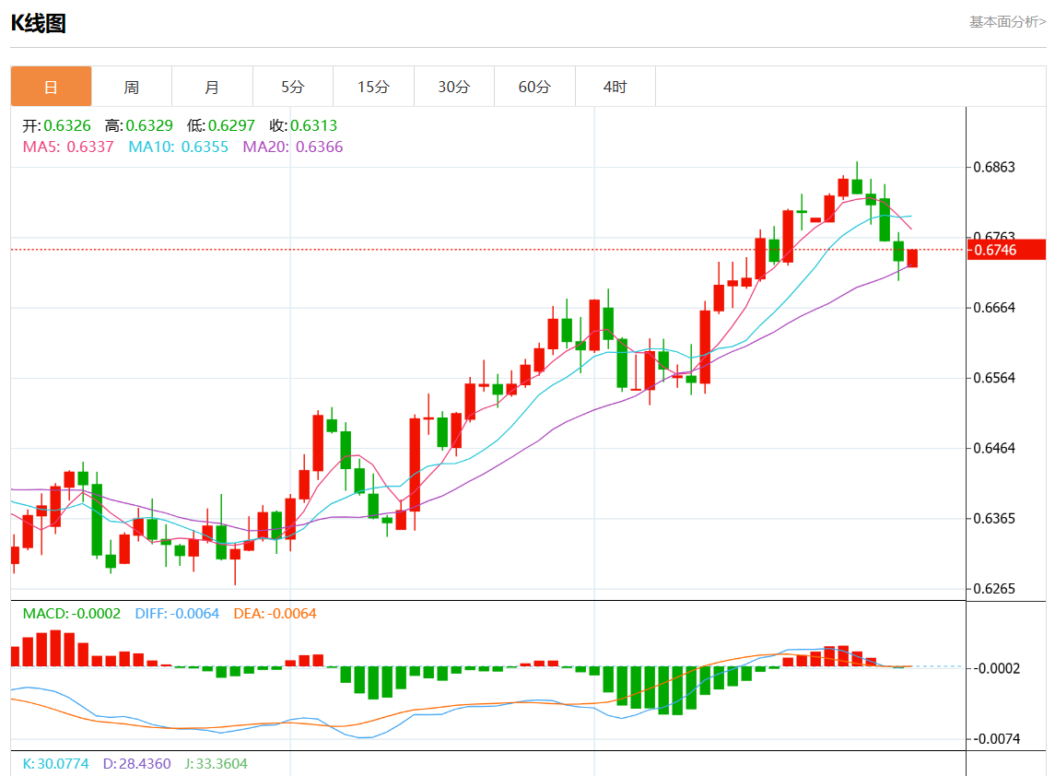Click the D: 28.4360 KDJ label

tap(136, 764)
